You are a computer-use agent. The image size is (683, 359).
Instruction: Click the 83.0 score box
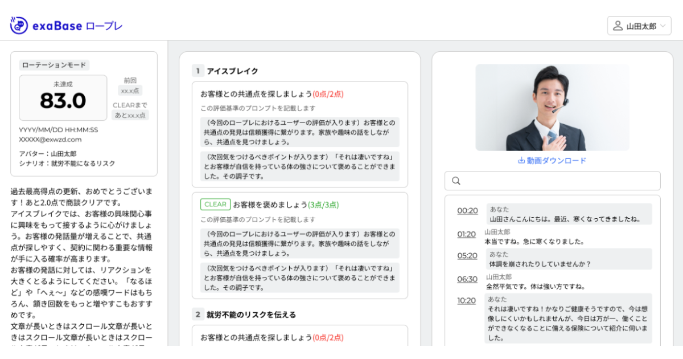63,98
